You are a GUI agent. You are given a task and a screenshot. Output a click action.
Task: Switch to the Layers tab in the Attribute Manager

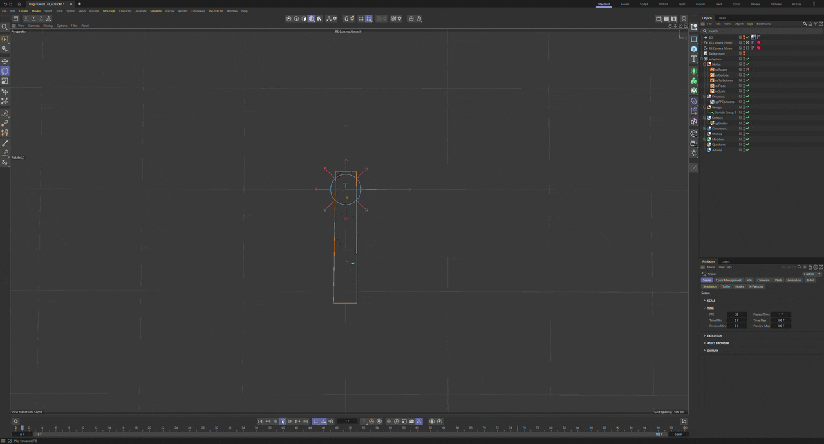(x=726, y=261)
